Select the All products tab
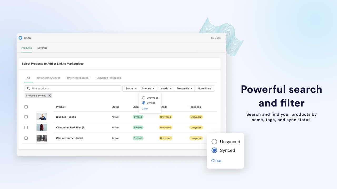This screenshot has height=189, width=337. [x=28, y=78]
